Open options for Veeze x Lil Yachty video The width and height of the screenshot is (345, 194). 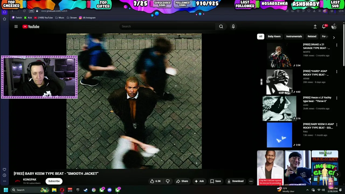[x=337, y=98]
